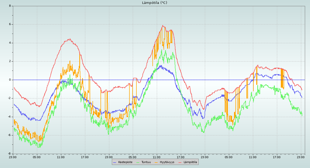Click the highest peak of the red Lämpötila line
This screenshot has height=168, width=310.
tap(162, 26)
